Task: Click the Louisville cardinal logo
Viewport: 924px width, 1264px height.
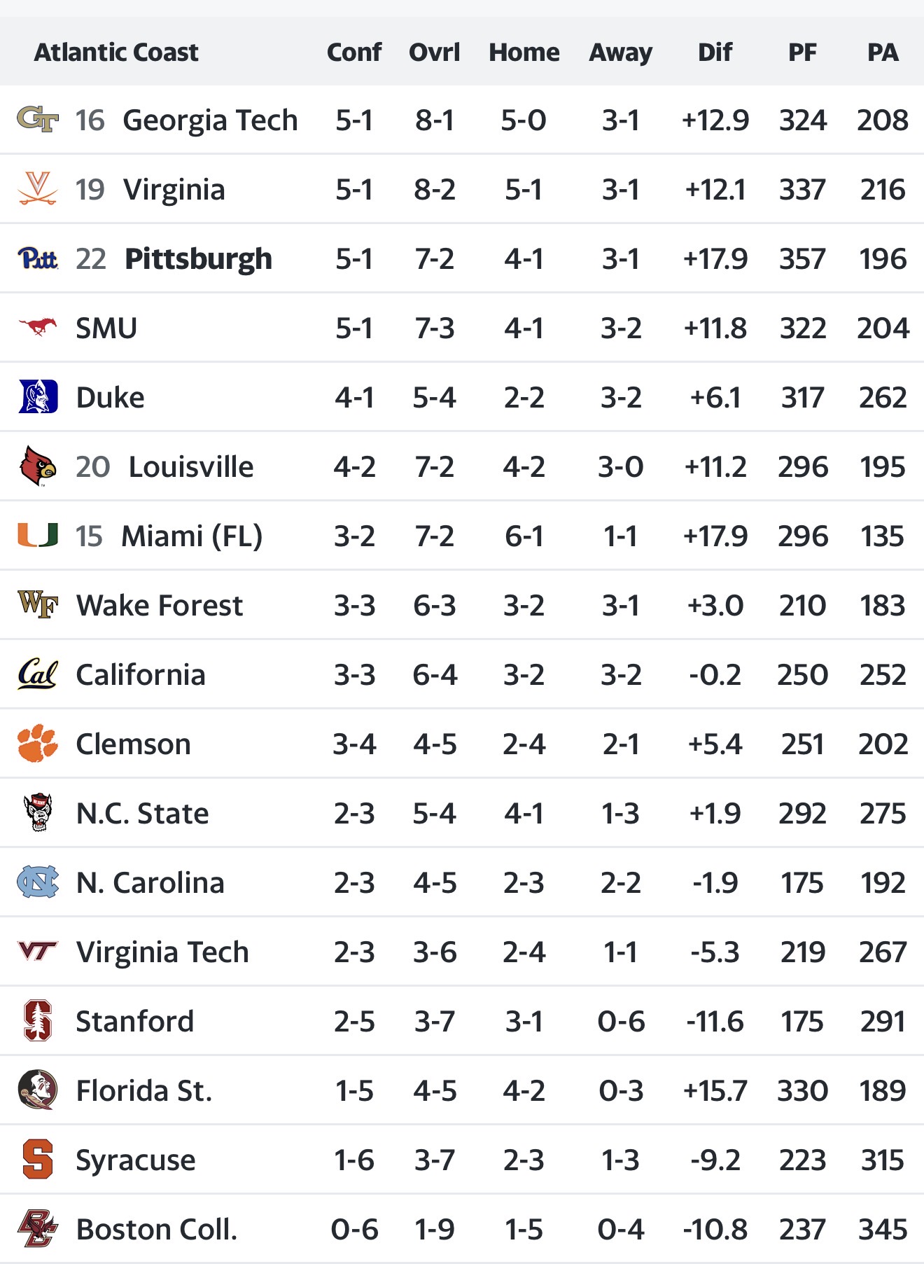Action: click(37, 466)
